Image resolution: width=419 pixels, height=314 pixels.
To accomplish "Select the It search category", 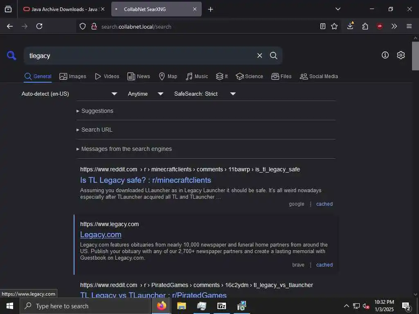I will (x=222, y=76).
